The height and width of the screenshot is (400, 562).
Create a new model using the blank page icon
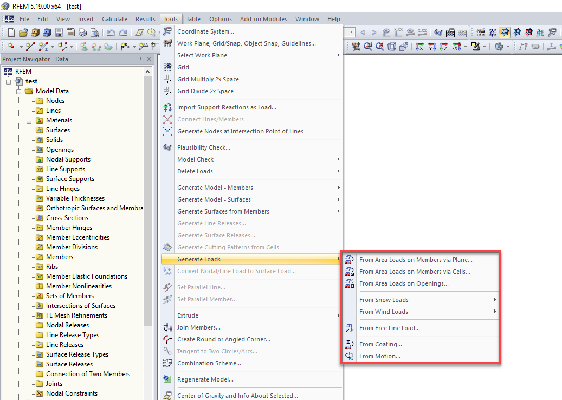tap(11, 32)
